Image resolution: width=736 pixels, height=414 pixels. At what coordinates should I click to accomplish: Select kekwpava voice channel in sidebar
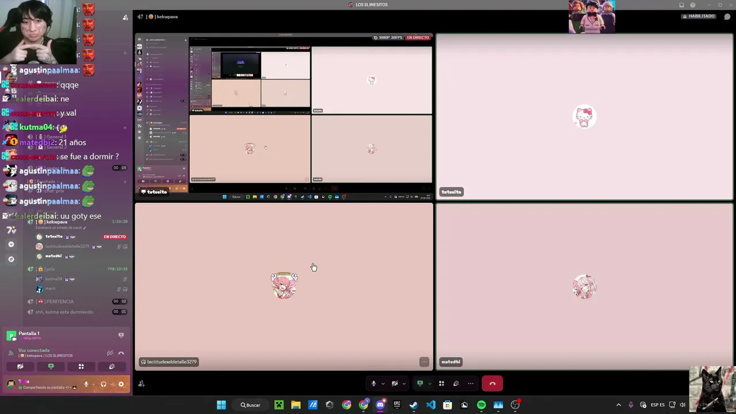(x=77, y=221)
